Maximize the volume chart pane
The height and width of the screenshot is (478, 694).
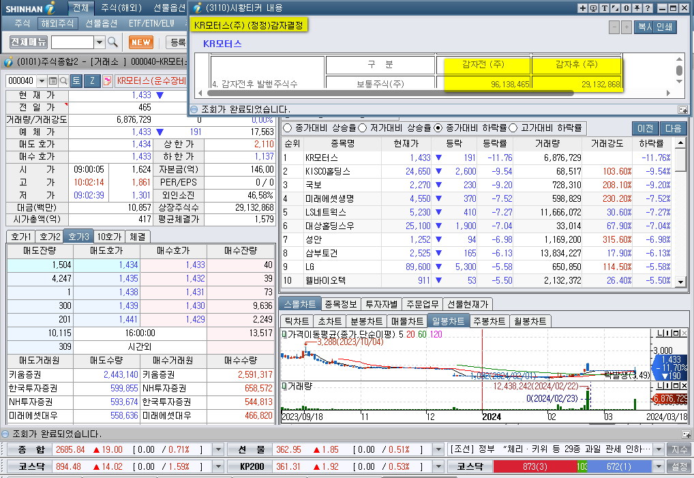pyautogui.click(x=677, y=386)
